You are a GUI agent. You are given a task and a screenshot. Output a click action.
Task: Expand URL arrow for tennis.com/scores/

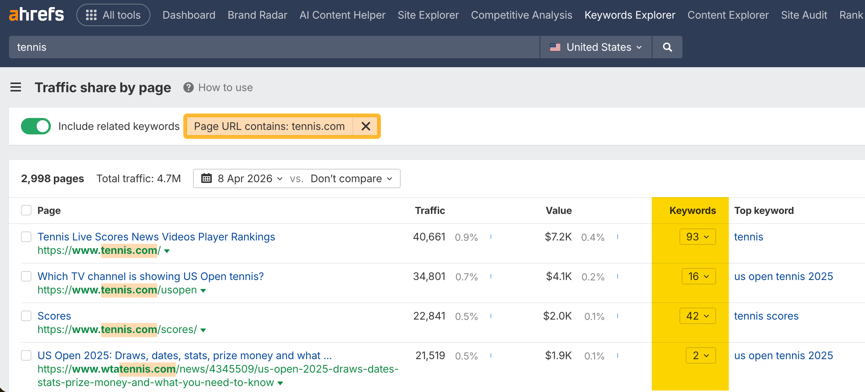203,330
